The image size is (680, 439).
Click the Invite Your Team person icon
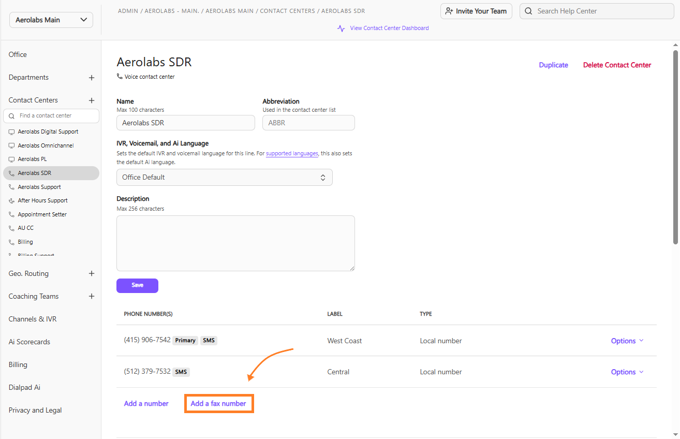click(x=449, y=11)
